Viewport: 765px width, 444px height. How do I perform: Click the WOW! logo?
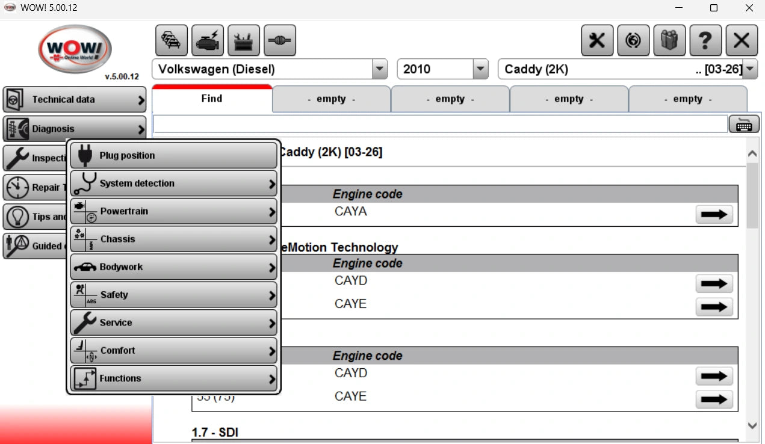(x=75, y=48)
